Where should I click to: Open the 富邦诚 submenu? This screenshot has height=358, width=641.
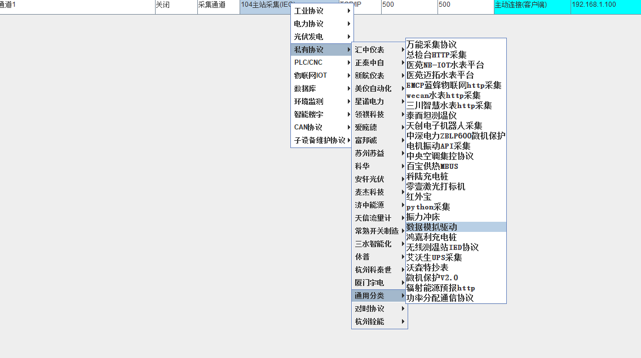(x=379, y=140)
